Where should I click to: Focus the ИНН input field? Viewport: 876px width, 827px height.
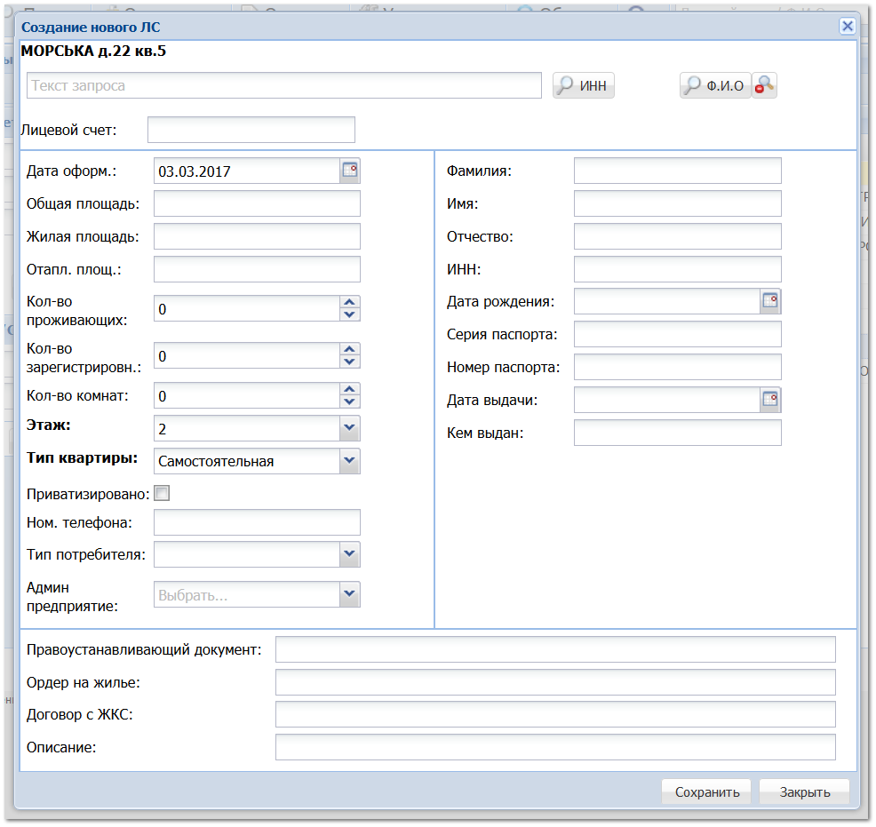(678, 269)
